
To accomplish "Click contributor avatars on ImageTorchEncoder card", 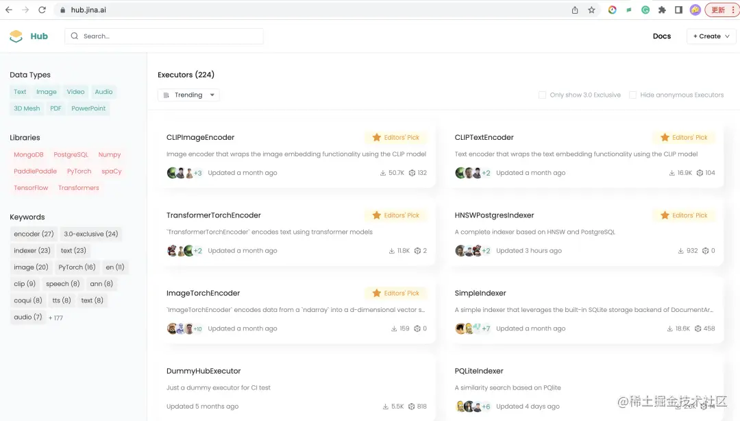I will [184, 329].
